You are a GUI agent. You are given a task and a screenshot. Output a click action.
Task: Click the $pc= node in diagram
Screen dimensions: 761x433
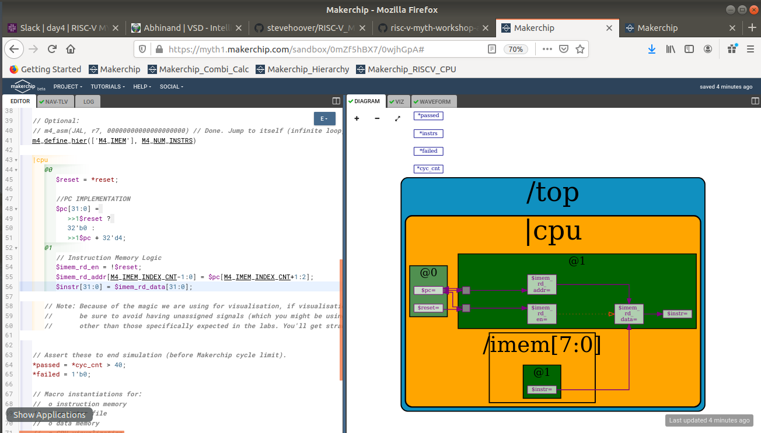tap(428, 290)
